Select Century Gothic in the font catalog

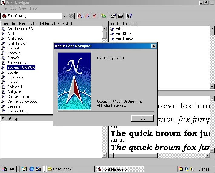pos(18,97)
